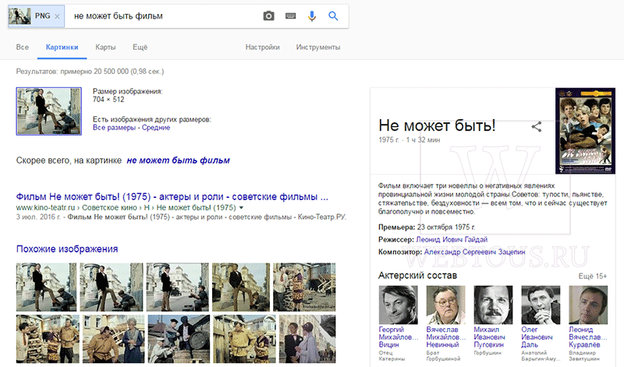This screenshot has width=624, height=367.
Task: Start voice search with microphone icon
Action: tap(312, 16)
